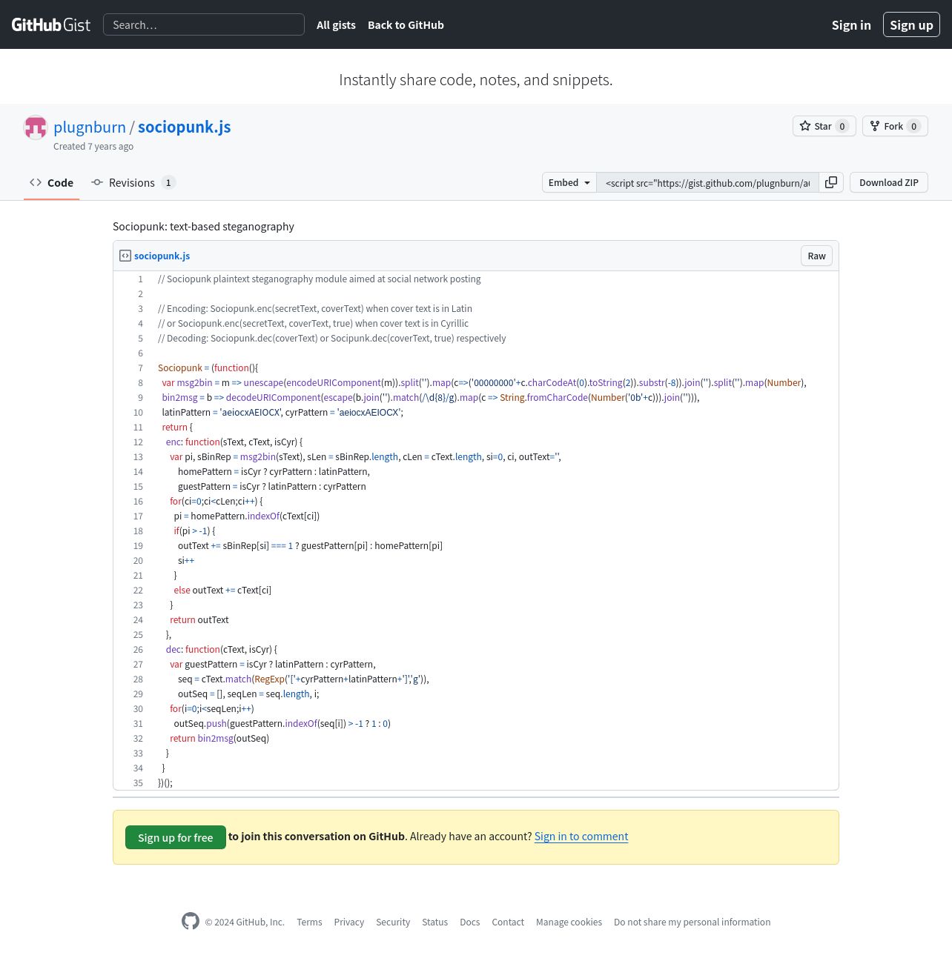Click the '© 2024 GitHub, Inc.' footer text
The width and height of the screenshot is (952, 961).
[245, 922]
